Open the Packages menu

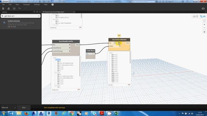tap(27, 5)
